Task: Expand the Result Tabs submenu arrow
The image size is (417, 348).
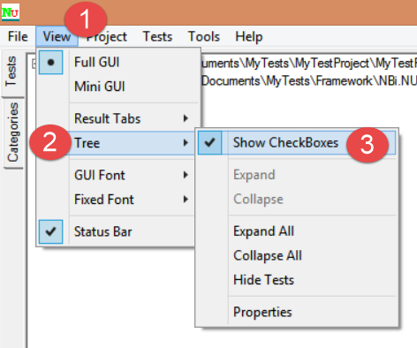Action: [x=186, y=118]
